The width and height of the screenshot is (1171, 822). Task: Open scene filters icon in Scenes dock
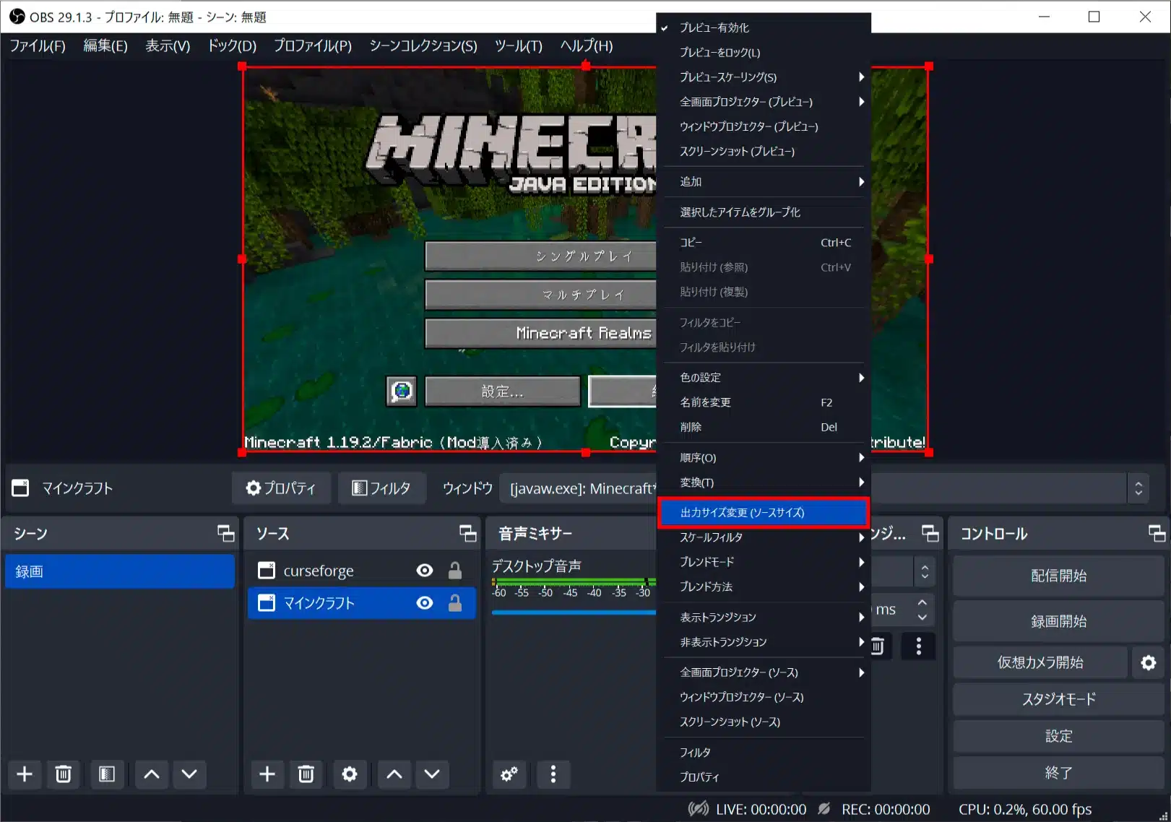tap(106, 774)
